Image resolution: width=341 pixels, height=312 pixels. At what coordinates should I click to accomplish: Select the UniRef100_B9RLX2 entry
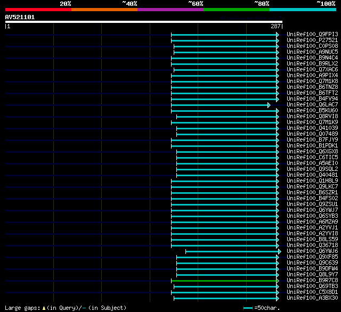pos(312,64)
